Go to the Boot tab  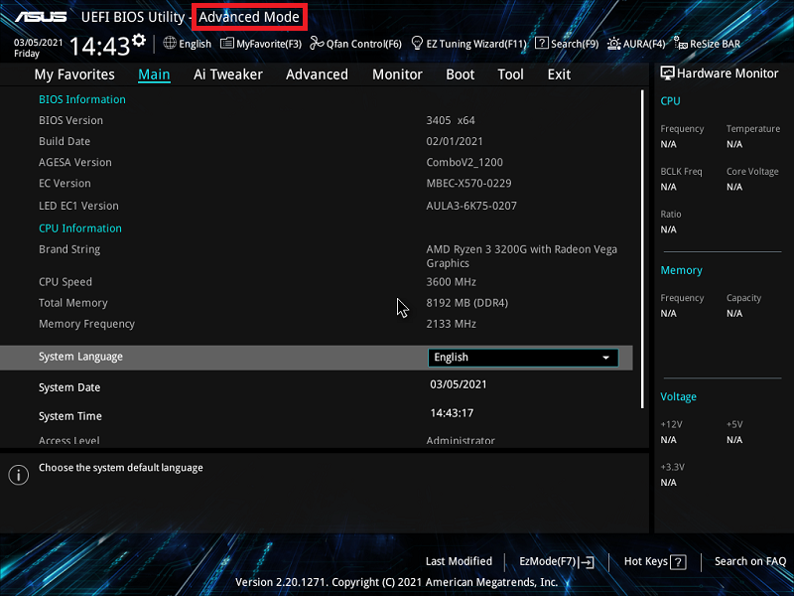(460, 74)
